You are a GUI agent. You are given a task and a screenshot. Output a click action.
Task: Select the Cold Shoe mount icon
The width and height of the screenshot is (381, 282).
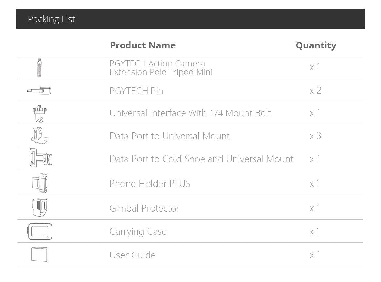point(41,158)
